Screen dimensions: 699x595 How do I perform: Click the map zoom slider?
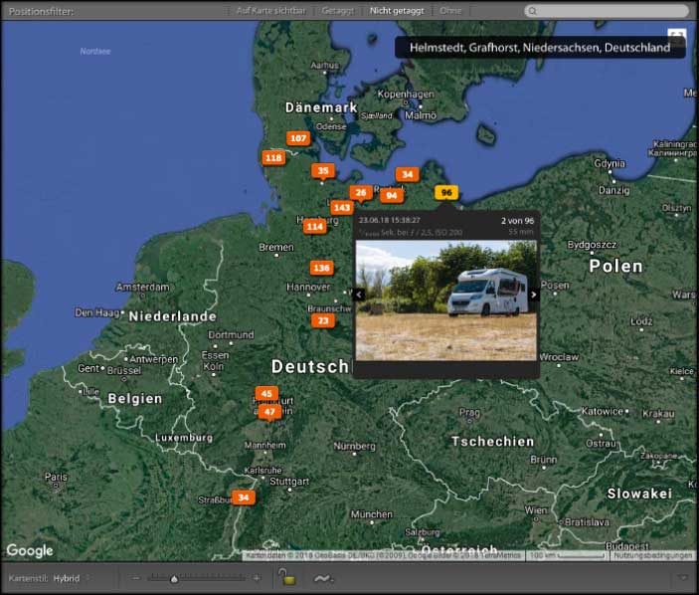[197, 578]
